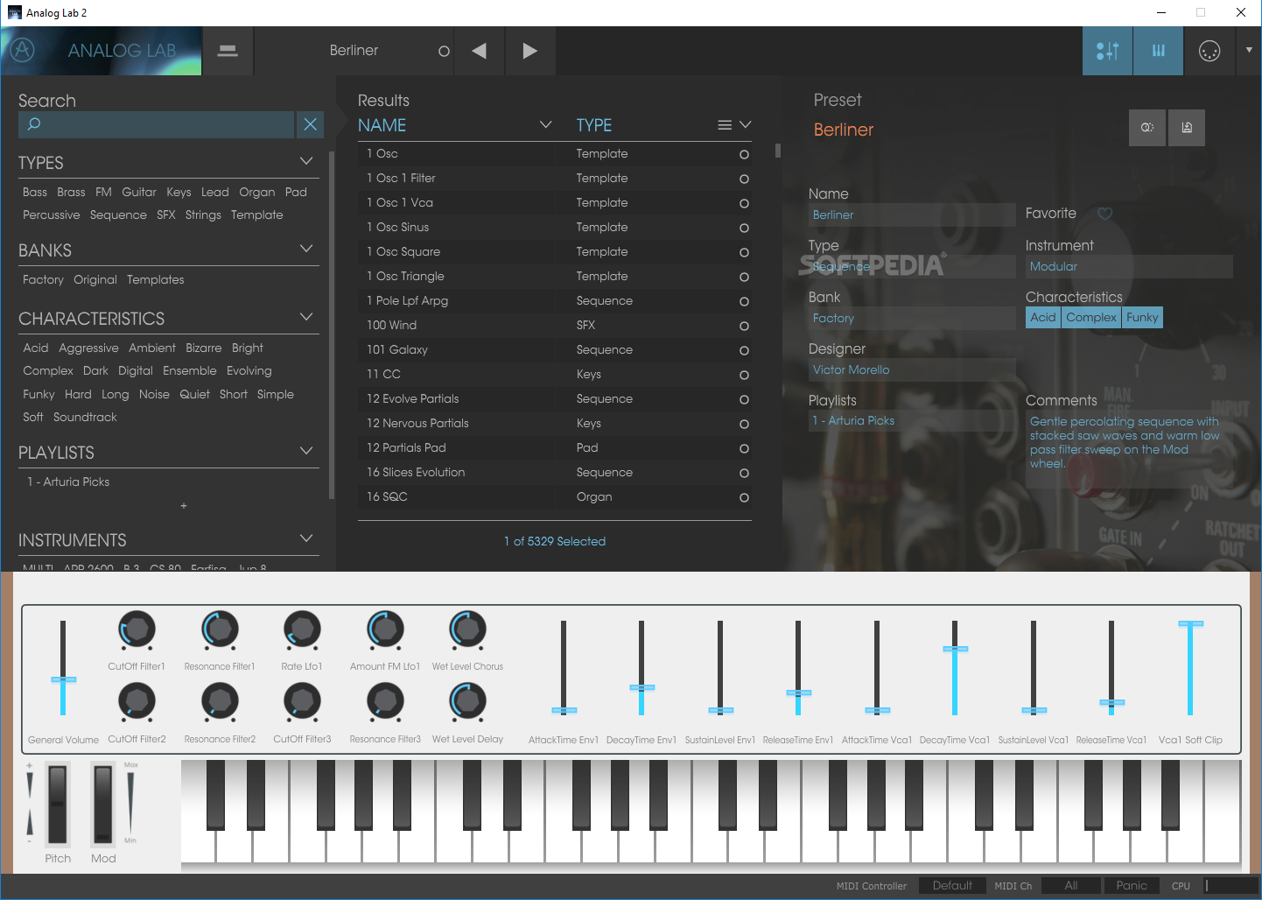This screenshot has height=900, width=1262.
Task: Collapse the PLAYLISTS section
Action: pos(306,451)
